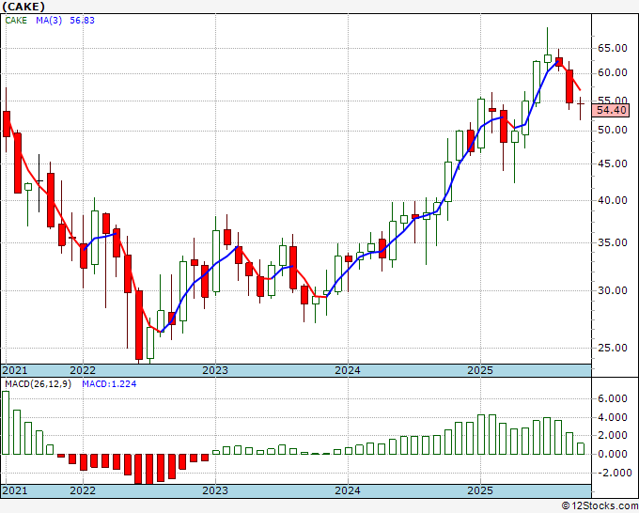Click the 35.00 price axis label
Screen dimensions: 639x513
[612, 242]
